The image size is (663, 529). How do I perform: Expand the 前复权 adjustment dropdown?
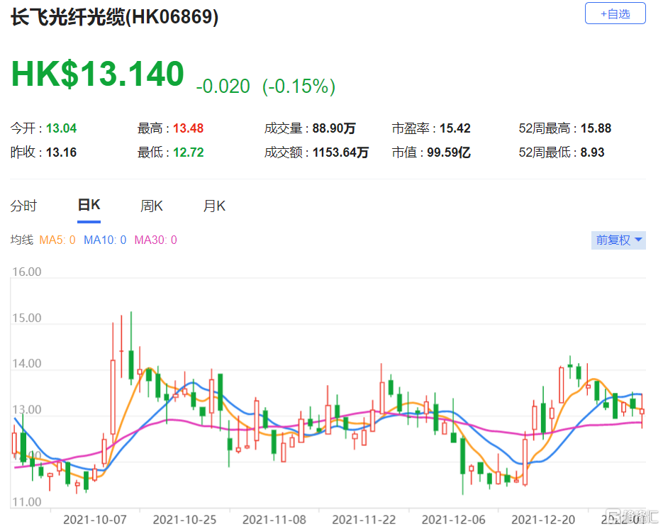(x=618, y=240)
